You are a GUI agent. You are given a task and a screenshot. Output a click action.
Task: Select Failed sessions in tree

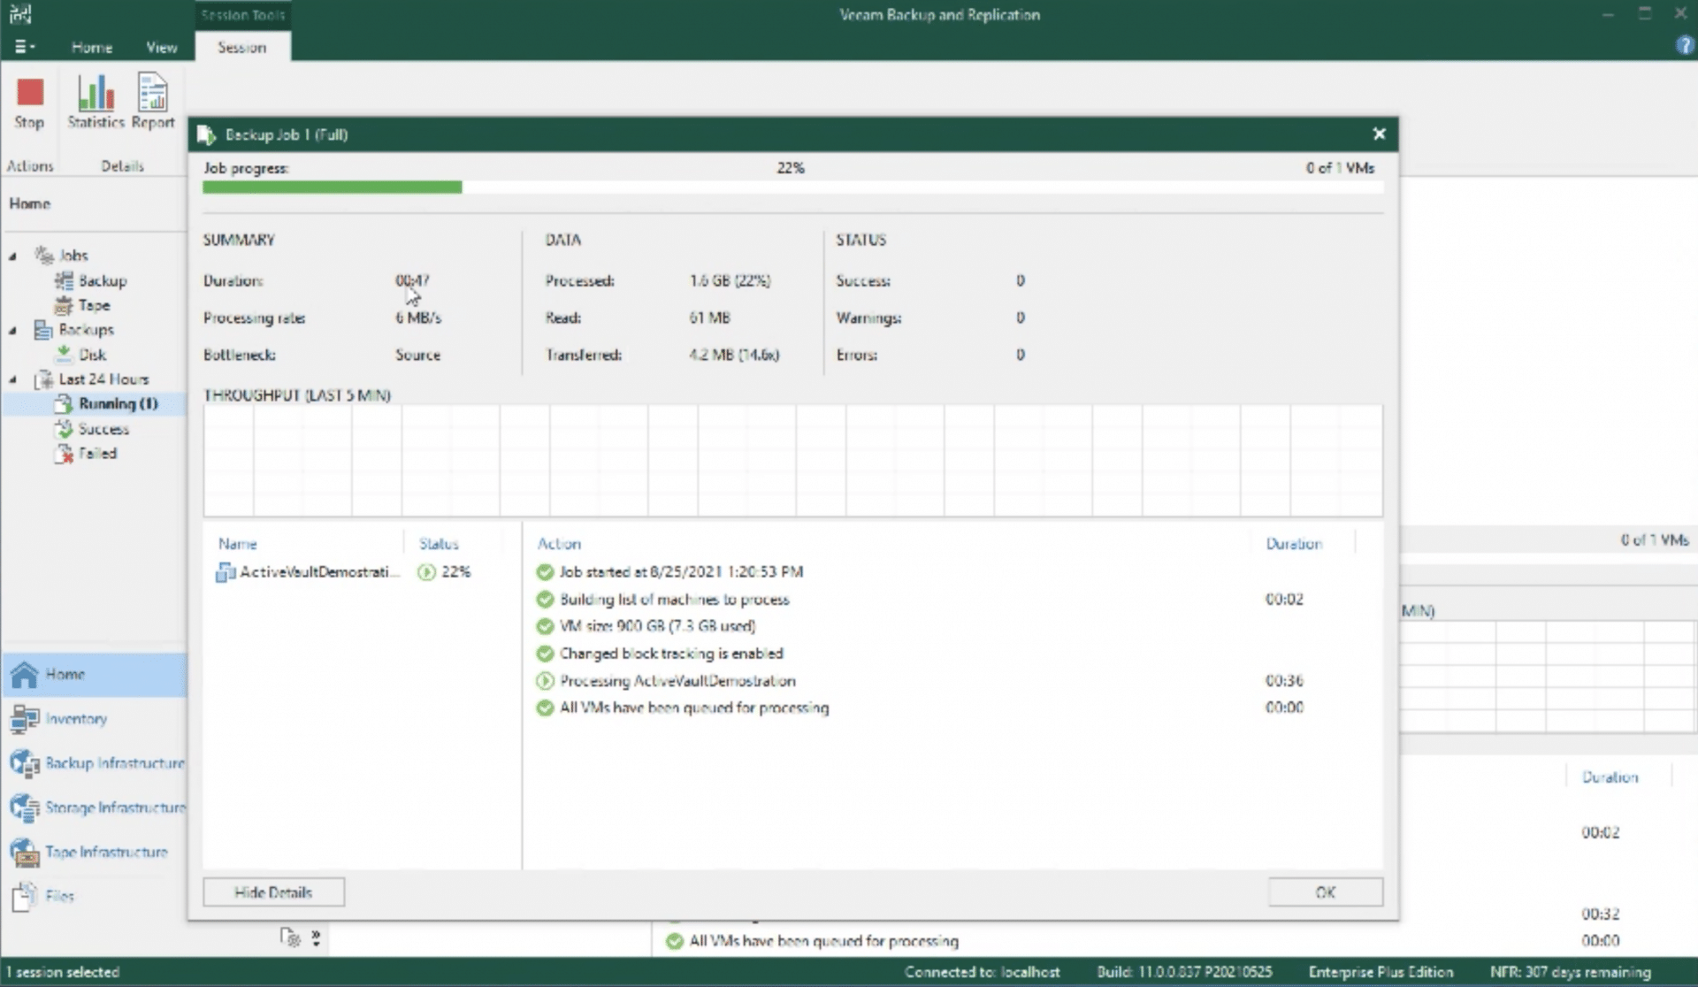click(86, 454)
